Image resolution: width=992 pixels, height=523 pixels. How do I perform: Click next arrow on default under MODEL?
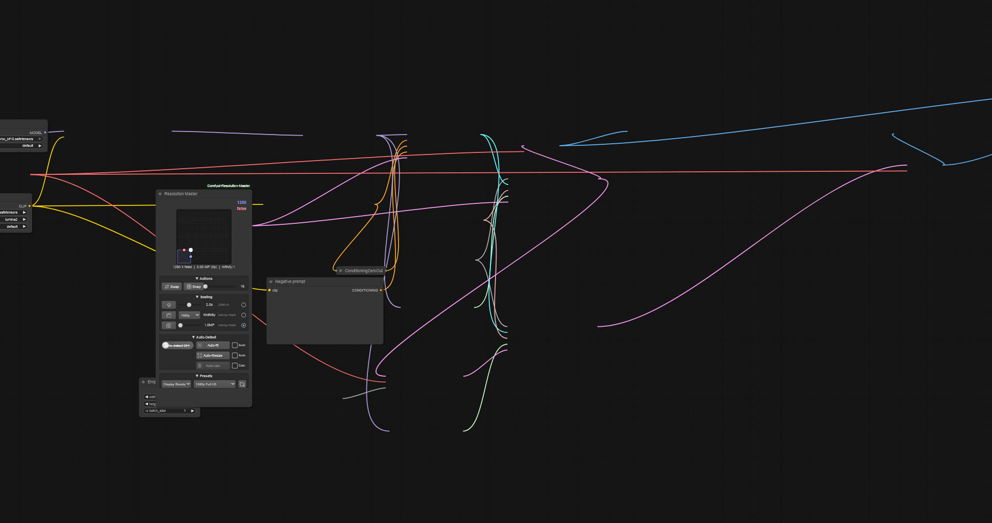[40, 146]
